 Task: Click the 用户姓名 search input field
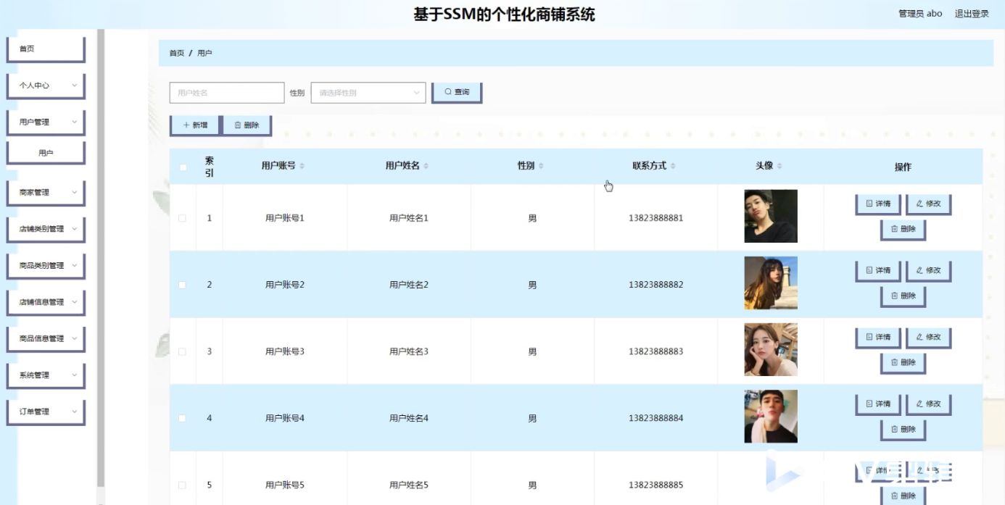coord(227,93)
